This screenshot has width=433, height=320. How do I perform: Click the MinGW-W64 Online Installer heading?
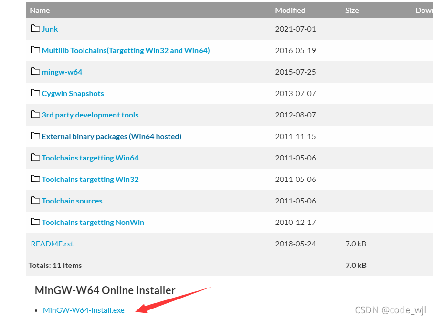pyautogui.click(x=105, y=290)
